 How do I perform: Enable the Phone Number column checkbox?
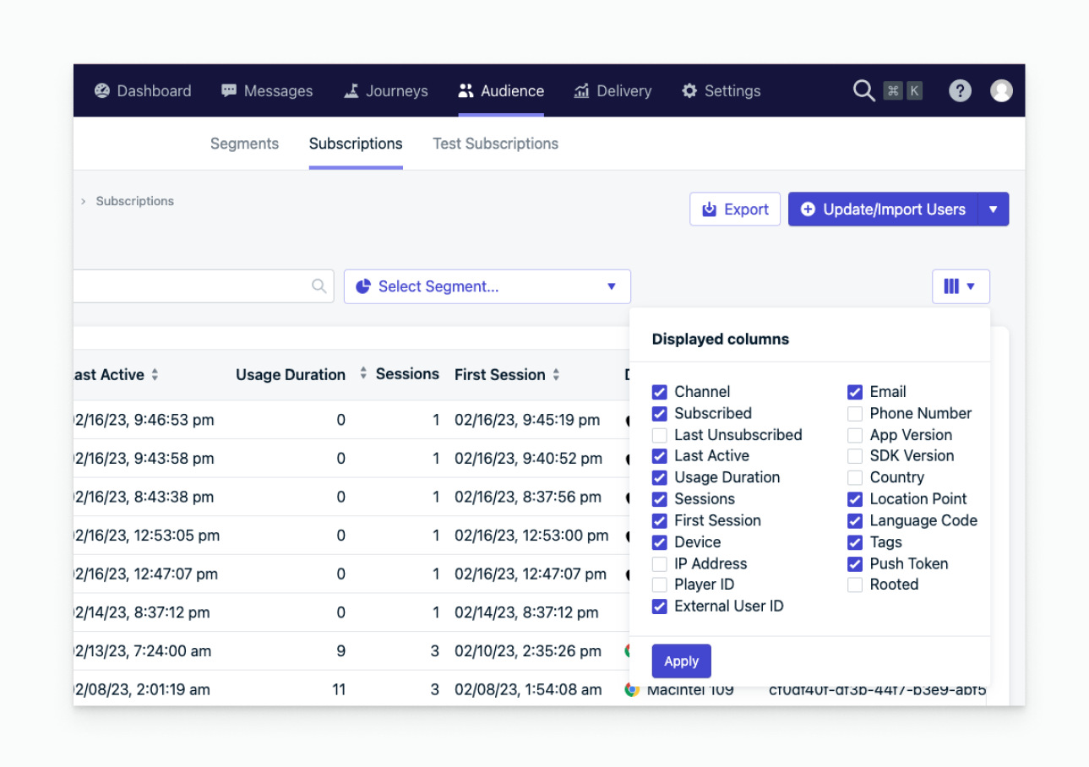pyautogui.click(x=855, y=414)
